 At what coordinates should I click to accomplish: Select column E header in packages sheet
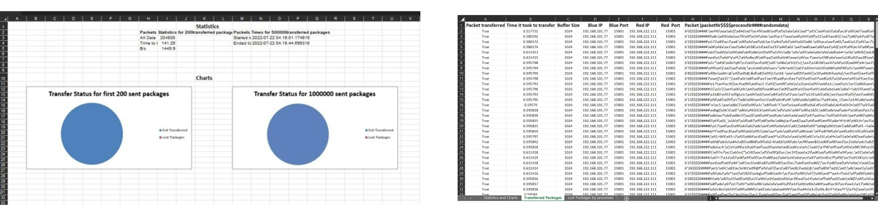(619, 19)
